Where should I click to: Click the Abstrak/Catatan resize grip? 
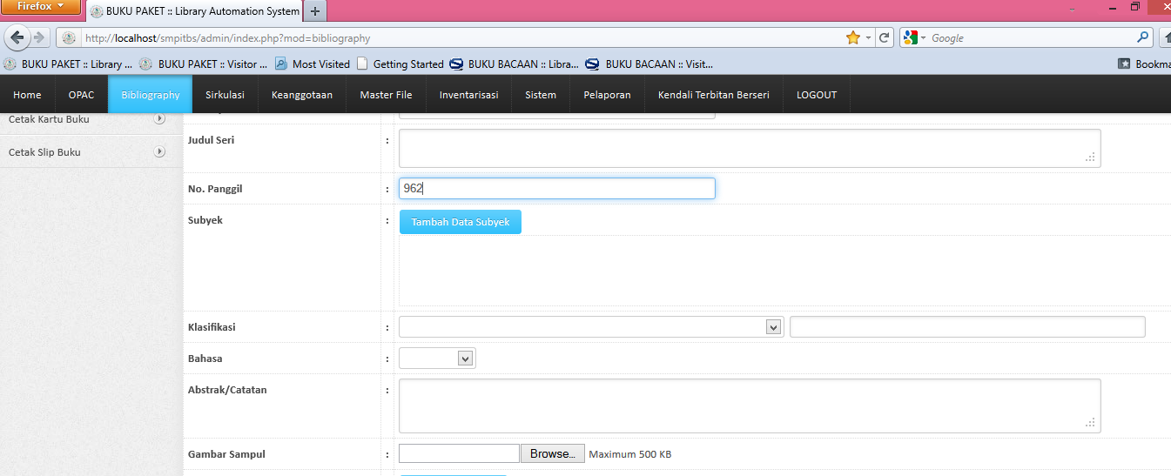(x=1090, y=422)
